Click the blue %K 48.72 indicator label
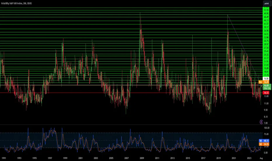The width and height of the screenshot is (272, 161). tap(264, 141)
